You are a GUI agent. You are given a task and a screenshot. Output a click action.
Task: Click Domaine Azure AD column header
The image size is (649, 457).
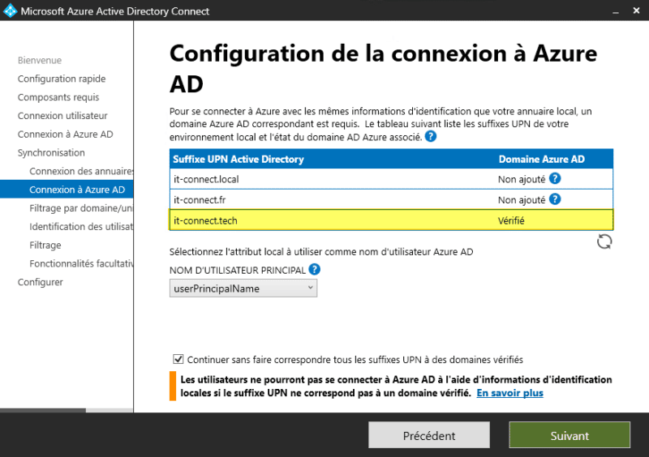click(542, 160)
